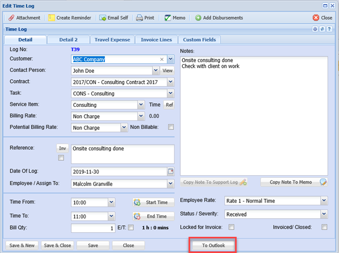Viewport: 339px width, 253px height.
Task: Enable the Locked for Invoice checkbox
Action: pos(231,227)
